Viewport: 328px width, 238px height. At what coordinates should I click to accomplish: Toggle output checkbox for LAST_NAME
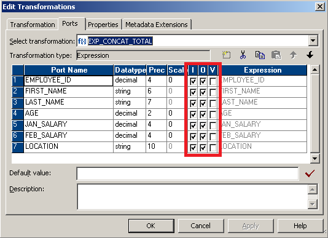(203, 103)
